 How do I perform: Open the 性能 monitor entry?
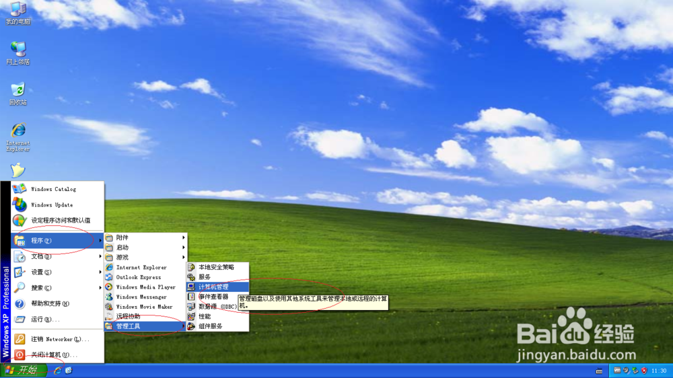point(217,316)
